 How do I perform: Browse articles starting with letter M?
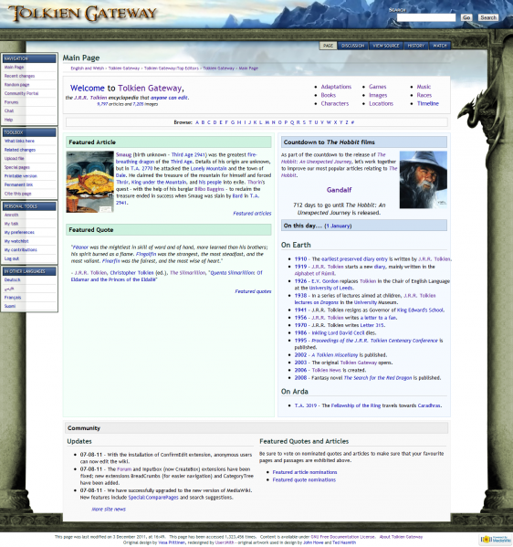click(267, 122)
